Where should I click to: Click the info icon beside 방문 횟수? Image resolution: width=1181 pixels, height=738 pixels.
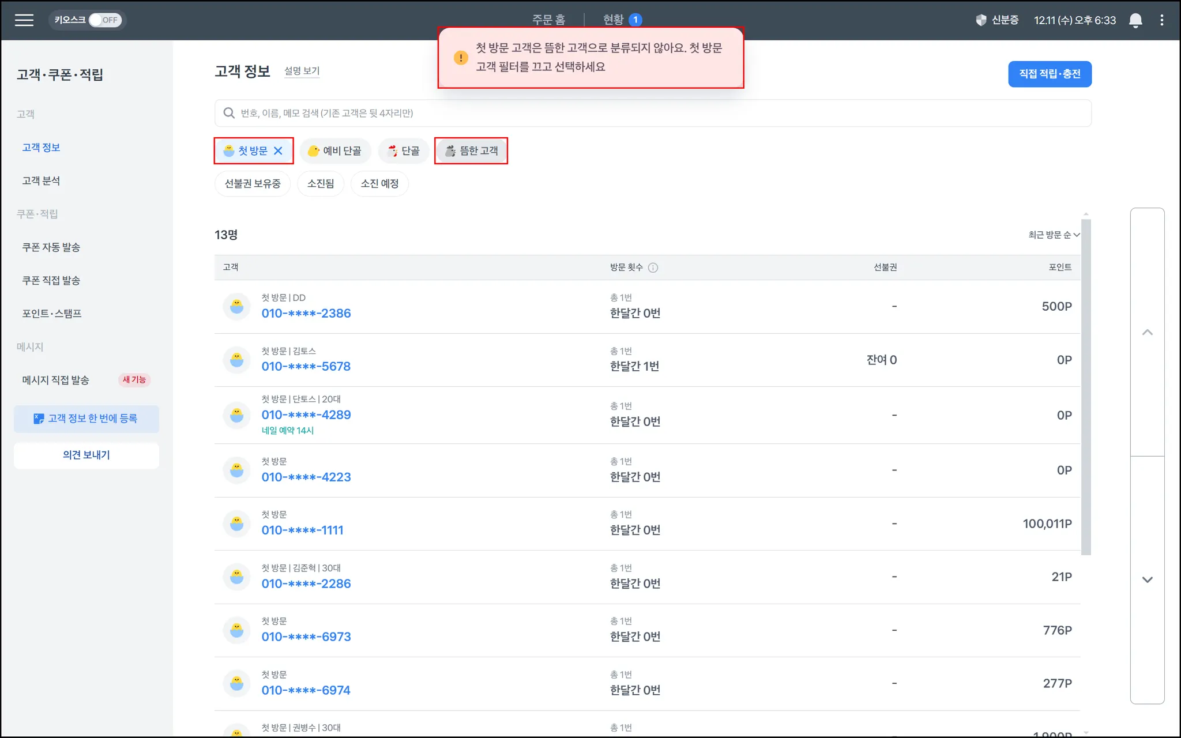pos(653,268)
